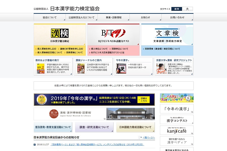
Task: Open the 2019/11/27 maintenance notice link
Action: (97, 145)
